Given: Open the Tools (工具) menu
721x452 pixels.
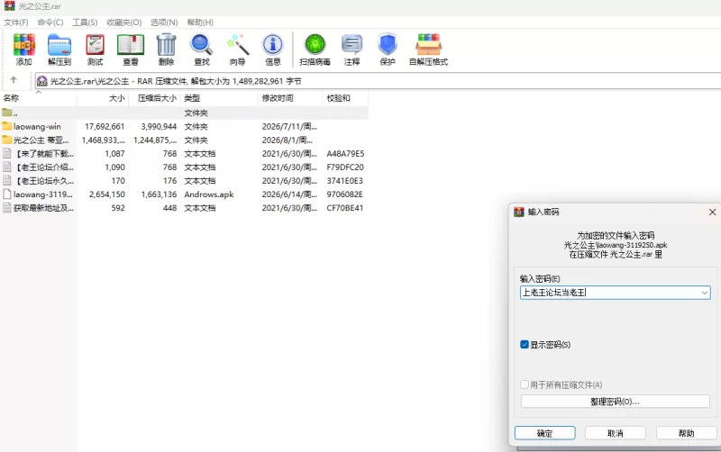Looking at the screenshot, I should point(85,23).
